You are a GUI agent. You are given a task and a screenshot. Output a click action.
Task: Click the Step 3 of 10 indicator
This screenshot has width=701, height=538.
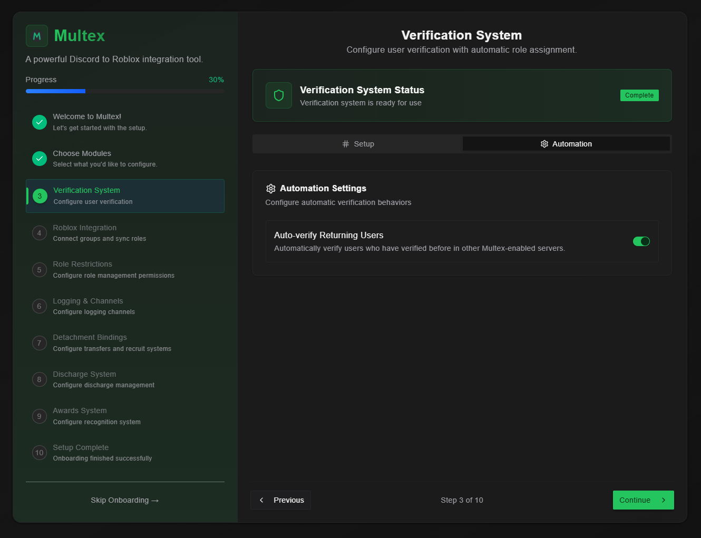[462, 500]
